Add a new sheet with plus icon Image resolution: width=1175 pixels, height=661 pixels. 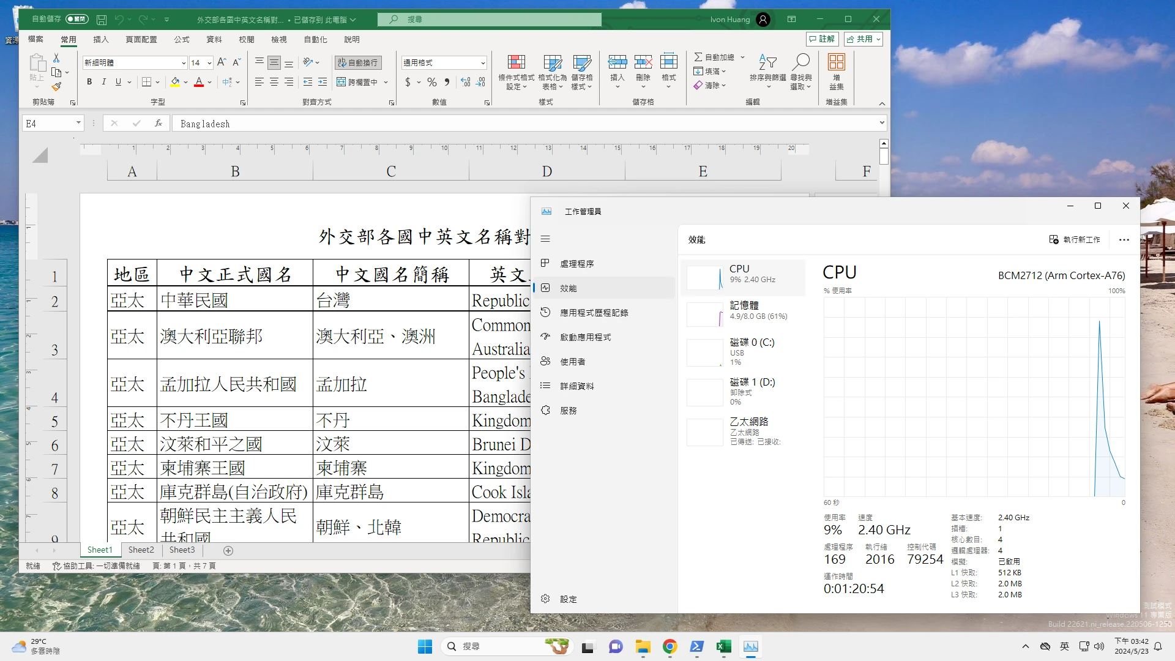228,551
